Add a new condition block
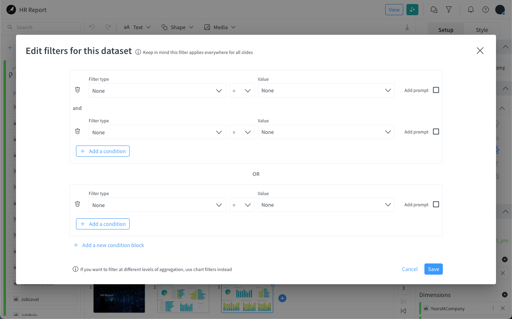Viewport: 512px width, 319px height. tap(109, 245)
